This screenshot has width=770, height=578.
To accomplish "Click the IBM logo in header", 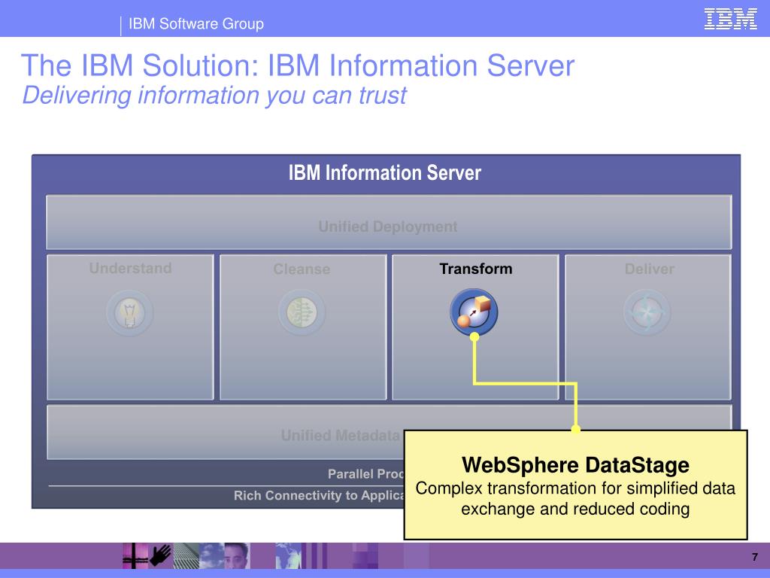I will [730, 19].
